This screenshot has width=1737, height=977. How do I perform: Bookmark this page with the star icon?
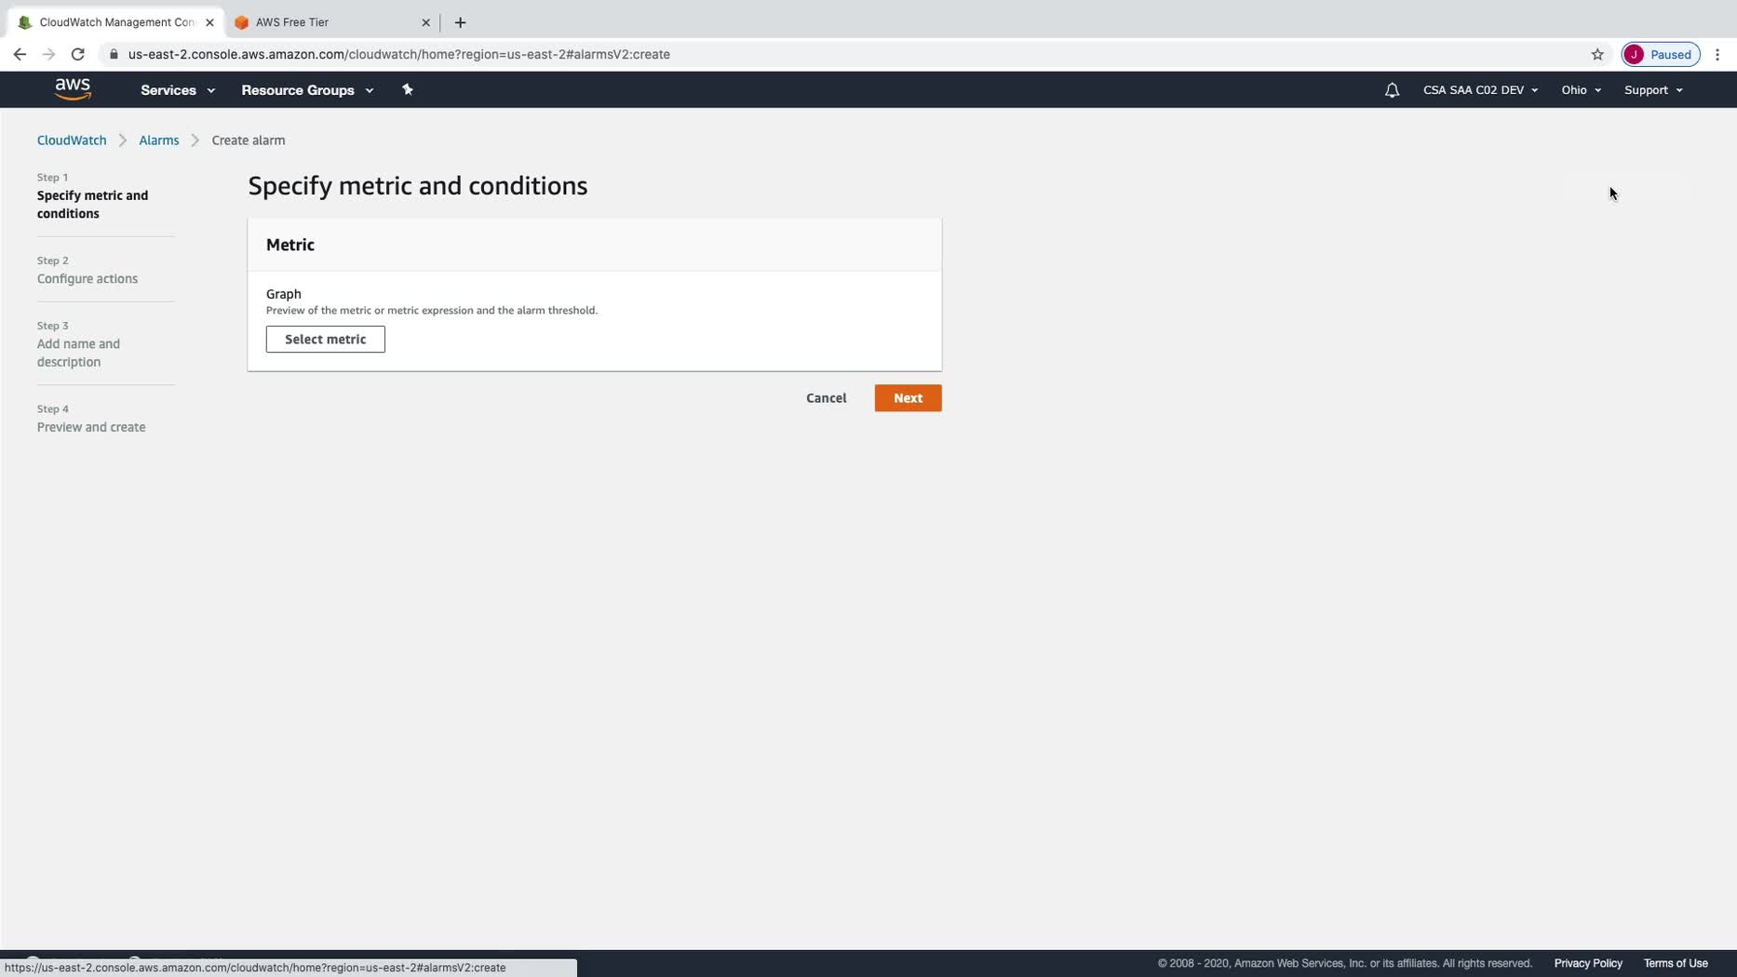click(1597, 54)
